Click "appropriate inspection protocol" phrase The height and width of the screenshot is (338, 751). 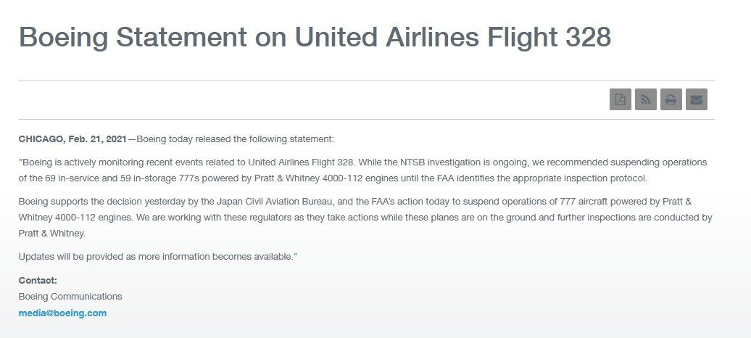[x=580, y=178]
